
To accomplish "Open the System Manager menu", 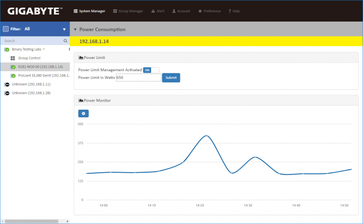I will click(90, 11).
